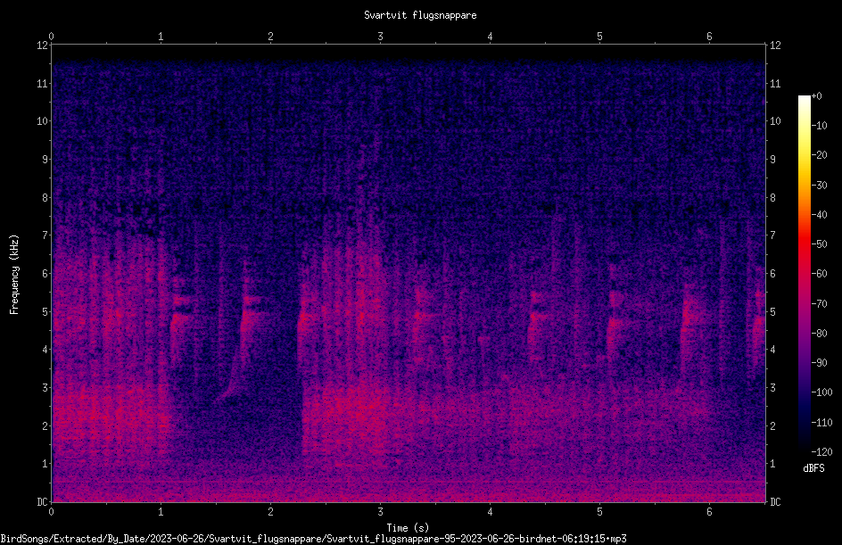Viewport: 842px width, 545px height.
Task: Click the "+0" value on the color scale
Action: click(817, 96)
